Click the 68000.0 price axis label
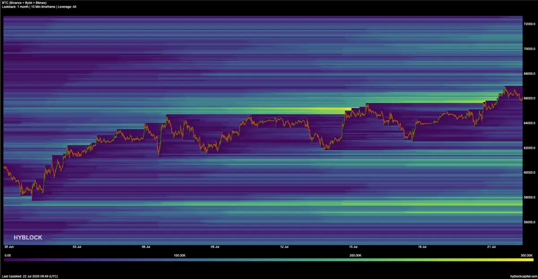Image resolution: width=538 pixels, height=279 pixels. (530, 73)
